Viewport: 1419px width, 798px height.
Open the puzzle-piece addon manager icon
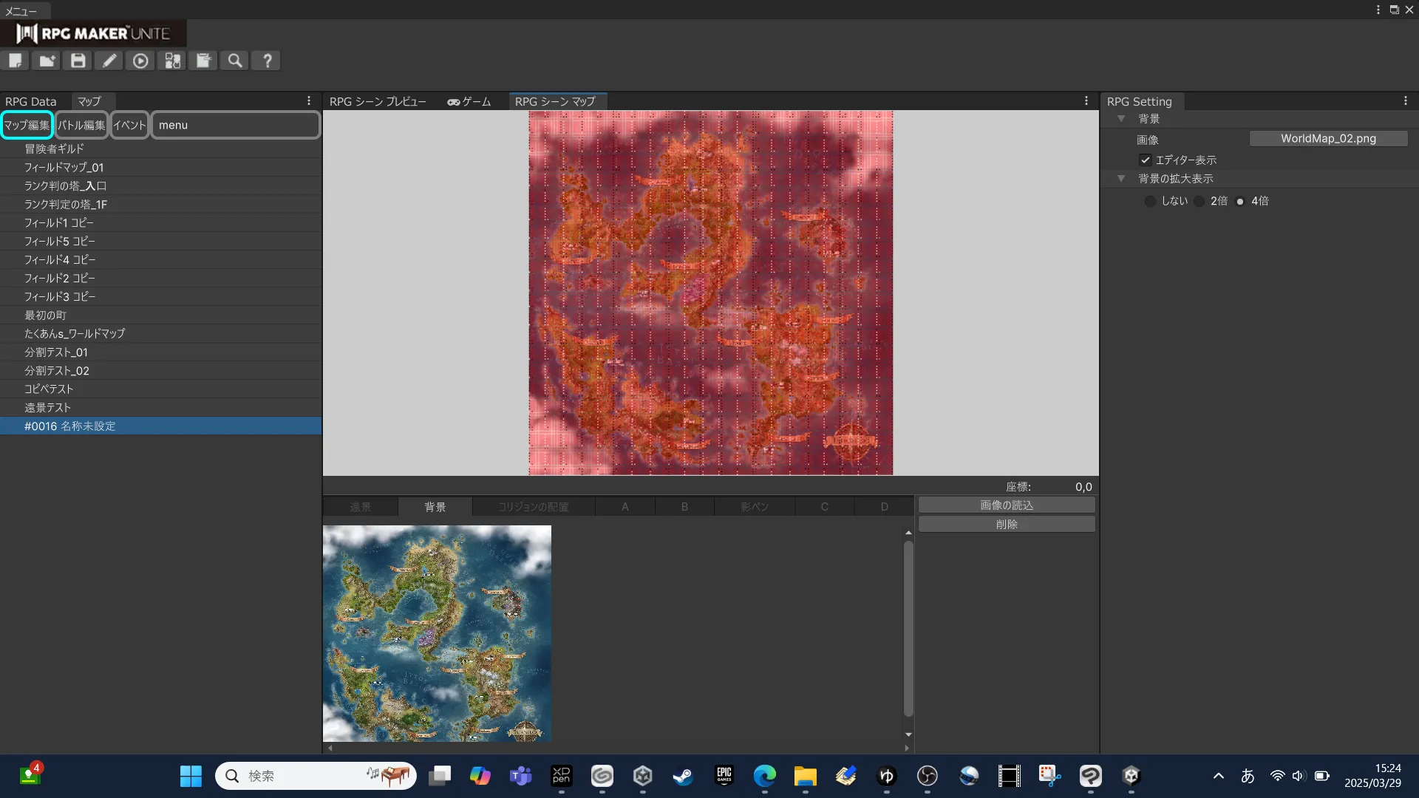172,61
